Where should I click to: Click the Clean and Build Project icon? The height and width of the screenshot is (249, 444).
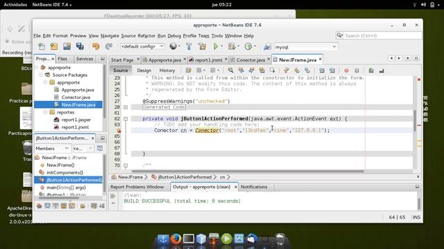point(202,46)
